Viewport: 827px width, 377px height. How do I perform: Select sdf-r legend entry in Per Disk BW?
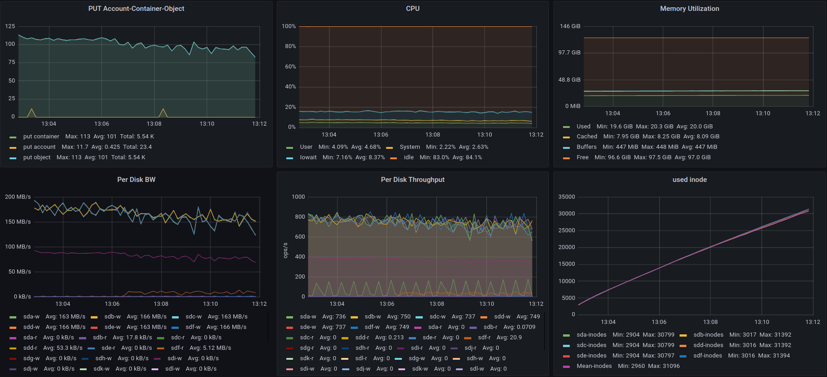[177, 348]
